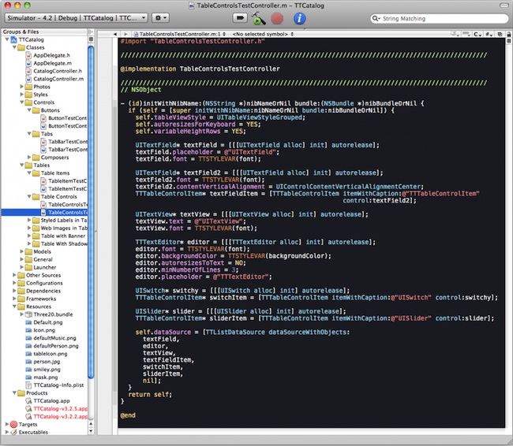Expand the Photos folder
The image size is (513, 446).
pyautogui.click(x=21, y=87)
